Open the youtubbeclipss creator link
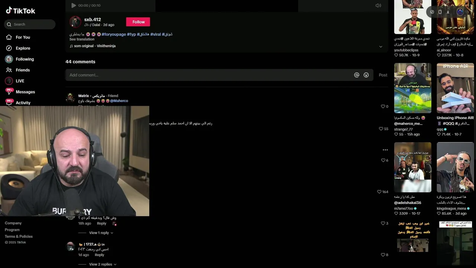The height and width of the screenshot is (268, 476). pos(406,50)
